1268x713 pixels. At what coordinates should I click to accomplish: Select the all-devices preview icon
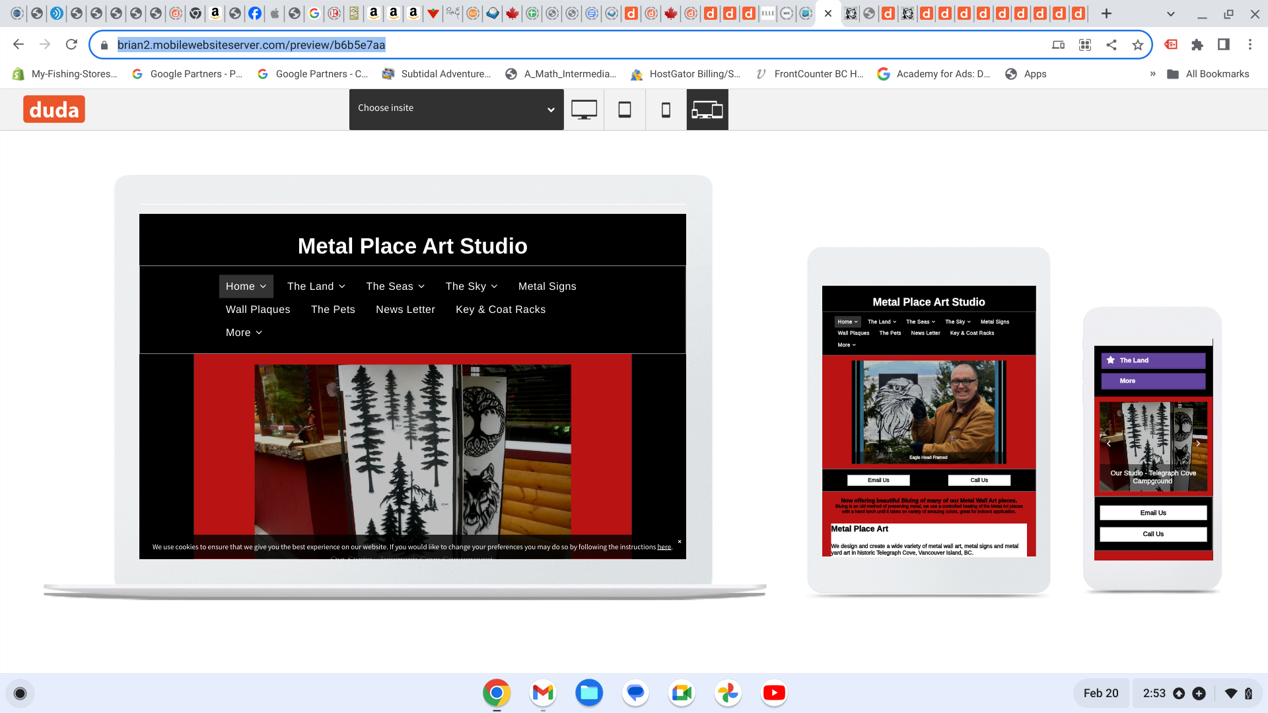click(x=707, y=110)
